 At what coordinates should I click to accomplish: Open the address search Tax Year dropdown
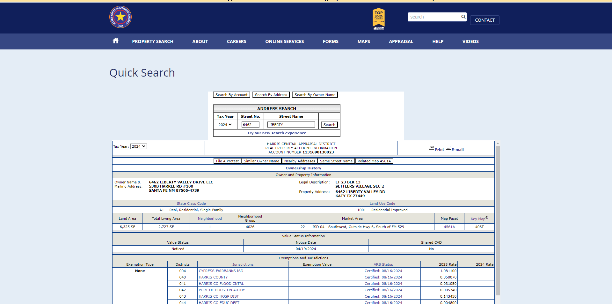(225, 125)
